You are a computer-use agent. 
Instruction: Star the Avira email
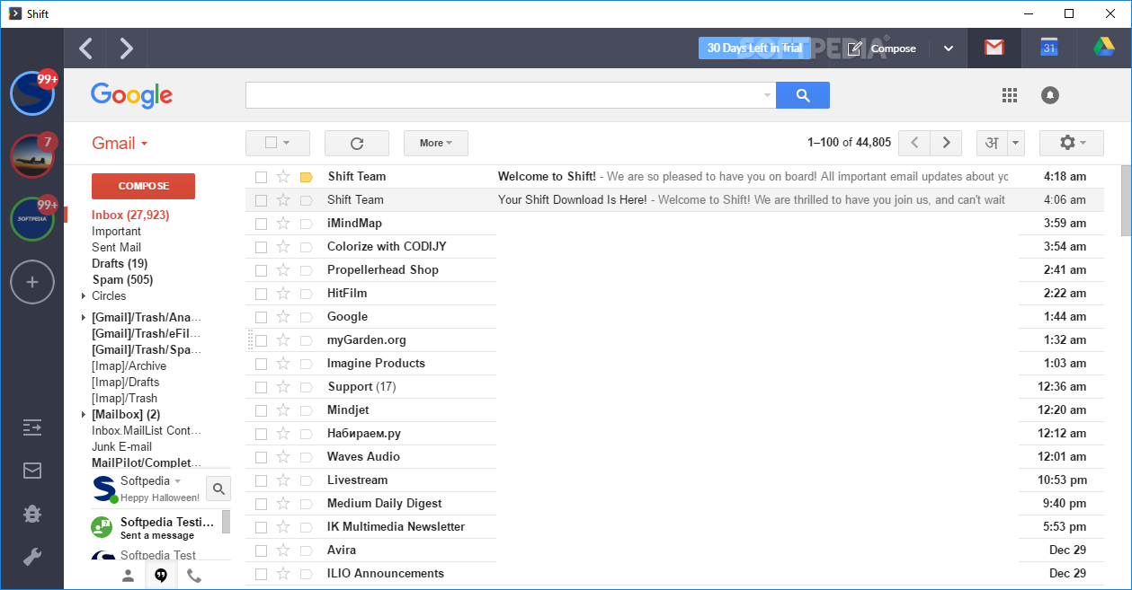[x=283, y=550]
